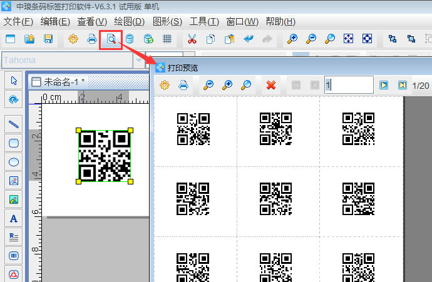Image resolution: width=432 pixels, height=282 pixels.
Task: Switch to the 未命名-1 document tab
Action: (61, 82)
